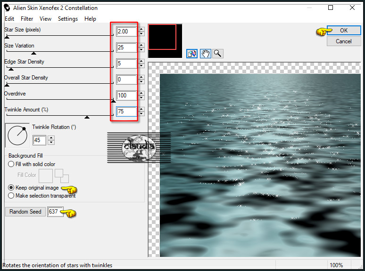Select the magnifier zoom tool
Image resolution: width=365 pixels, height=271 pixels.
(218, 54)
